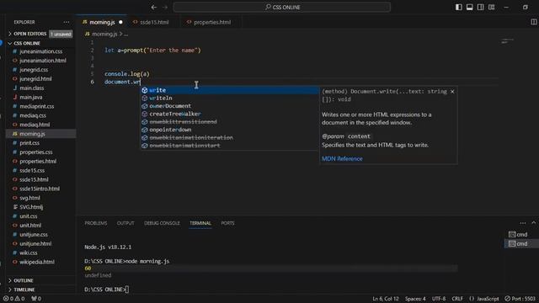Open customize layout icon
Image resolution: width=539 pixels, height=303 pixels.
492,8
